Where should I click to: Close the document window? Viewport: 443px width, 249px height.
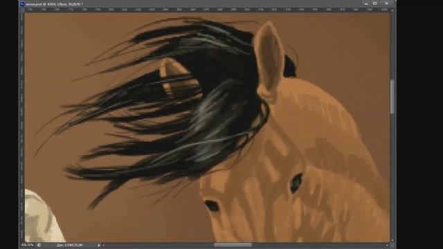point(386,3)
